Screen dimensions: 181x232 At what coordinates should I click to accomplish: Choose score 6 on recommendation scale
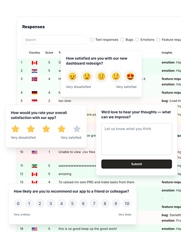coord(84,203)
